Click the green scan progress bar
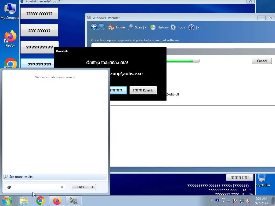275x206 pixels. point(183,61)
